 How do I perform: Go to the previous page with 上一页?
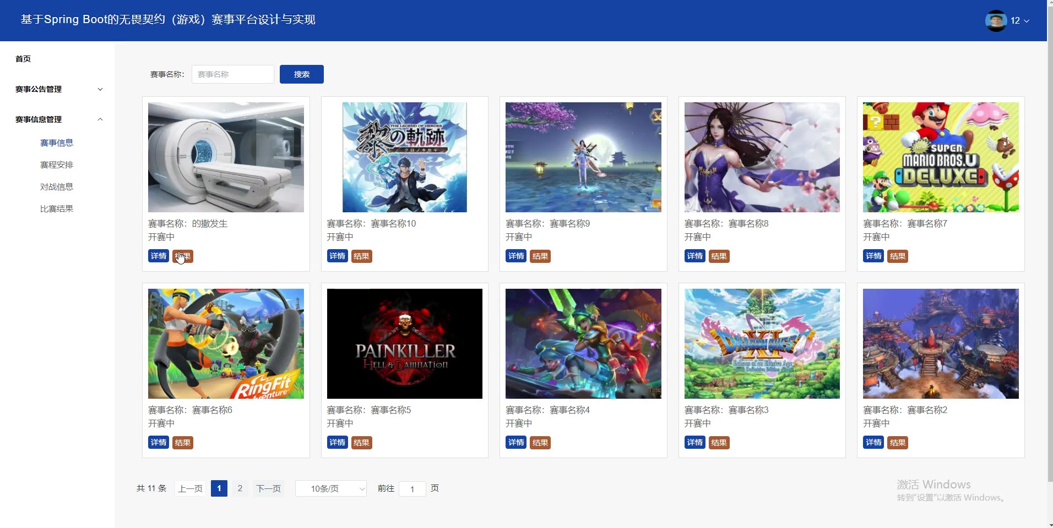pyautogui.click(x=191, y=488)
